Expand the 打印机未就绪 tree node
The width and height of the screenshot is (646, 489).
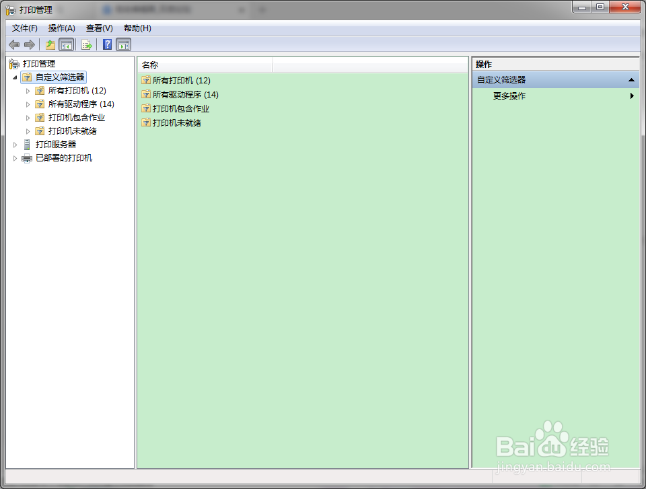pyautogui.click(x=28, y=131)
